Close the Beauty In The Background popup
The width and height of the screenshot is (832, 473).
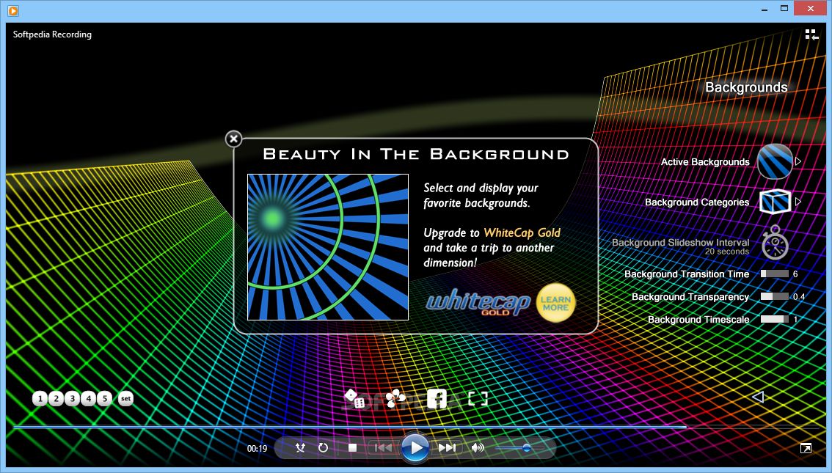[x=233, y=139]
